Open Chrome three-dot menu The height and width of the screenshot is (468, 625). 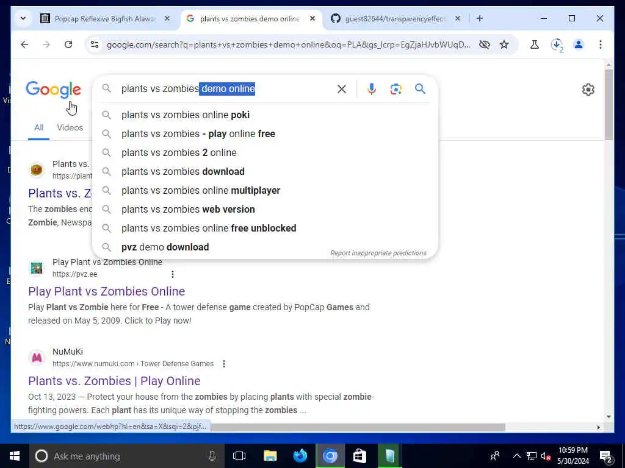click(601, 44)
